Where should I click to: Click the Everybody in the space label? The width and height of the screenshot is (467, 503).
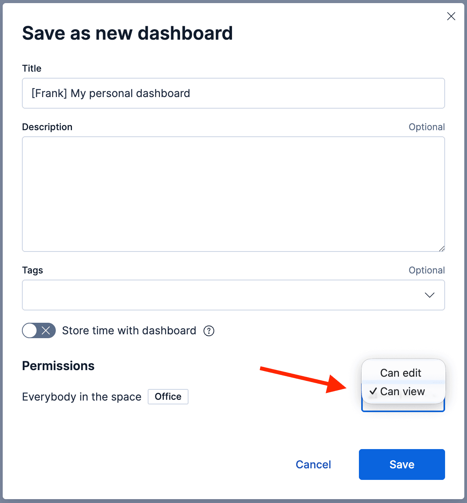[x=82, y=396]
